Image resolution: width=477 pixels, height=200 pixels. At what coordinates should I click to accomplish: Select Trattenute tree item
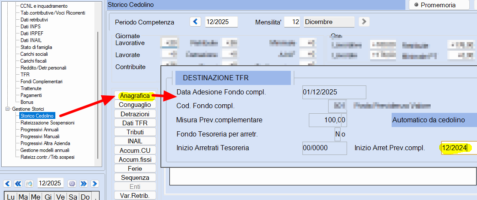point(31,88)
